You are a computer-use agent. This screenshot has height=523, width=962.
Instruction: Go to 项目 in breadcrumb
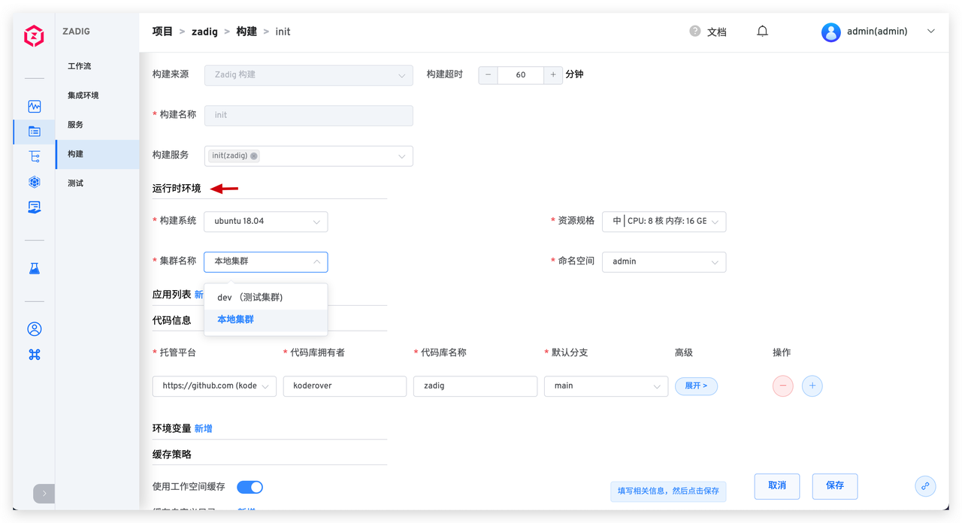click(x=162, y=32)
